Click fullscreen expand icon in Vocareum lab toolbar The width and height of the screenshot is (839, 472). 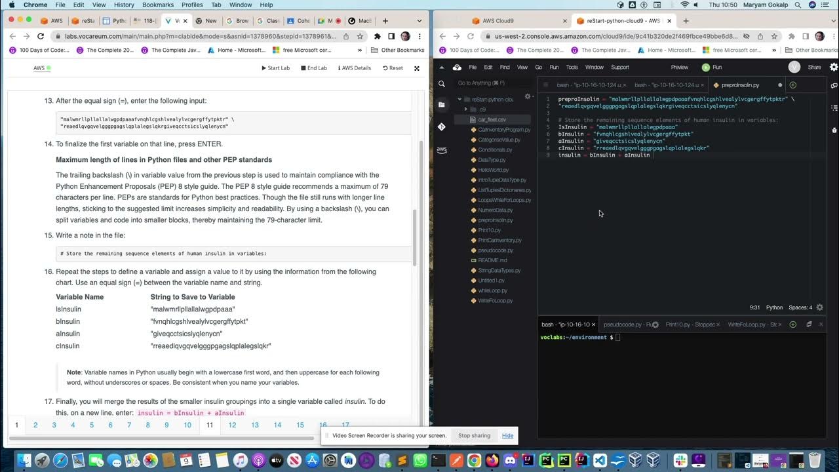pos(416,68)
